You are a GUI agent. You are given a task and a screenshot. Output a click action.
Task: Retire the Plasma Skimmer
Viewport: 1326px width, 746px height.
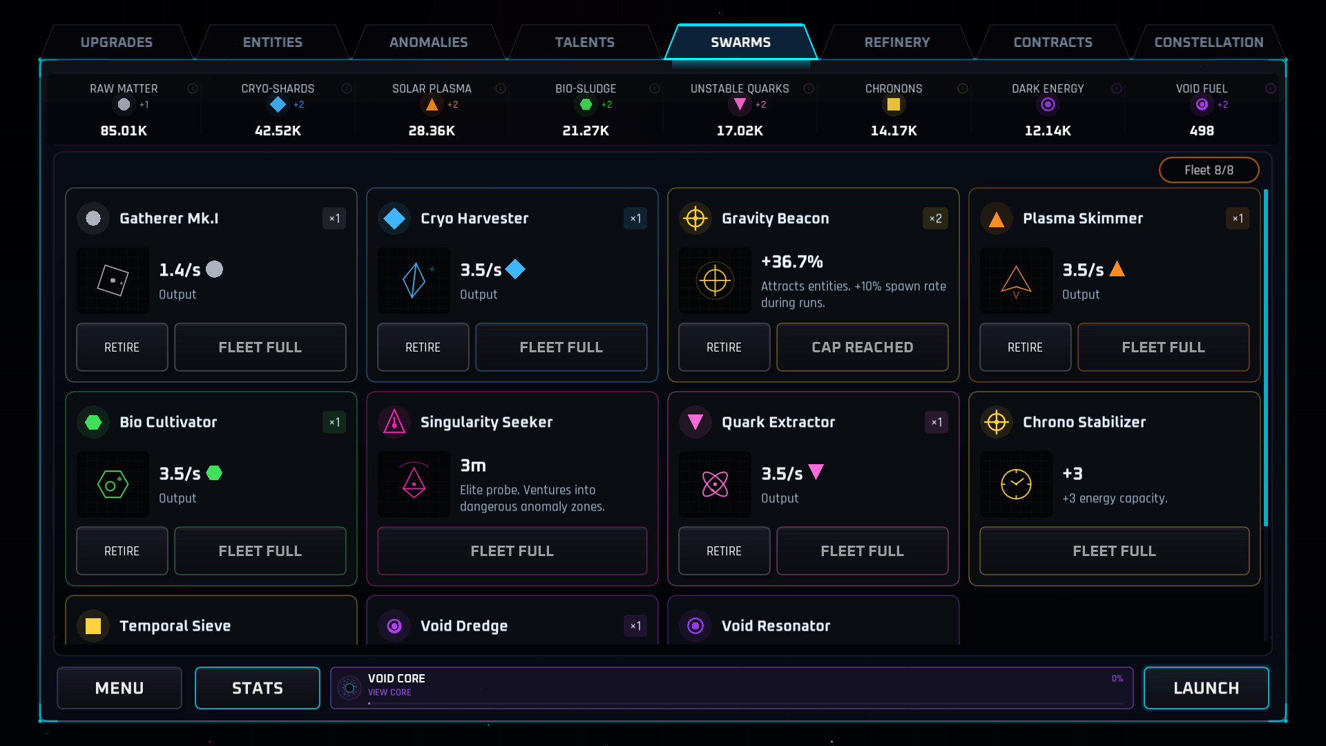click(1026, 347)
